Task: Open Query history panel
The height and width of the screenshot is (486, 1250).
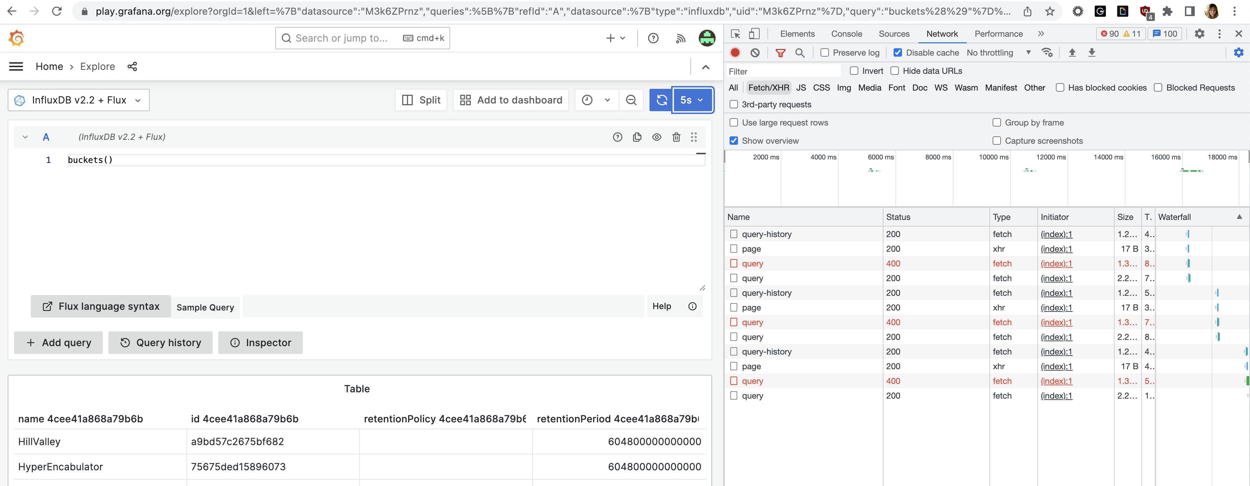Action: click(x=160, y=342)
